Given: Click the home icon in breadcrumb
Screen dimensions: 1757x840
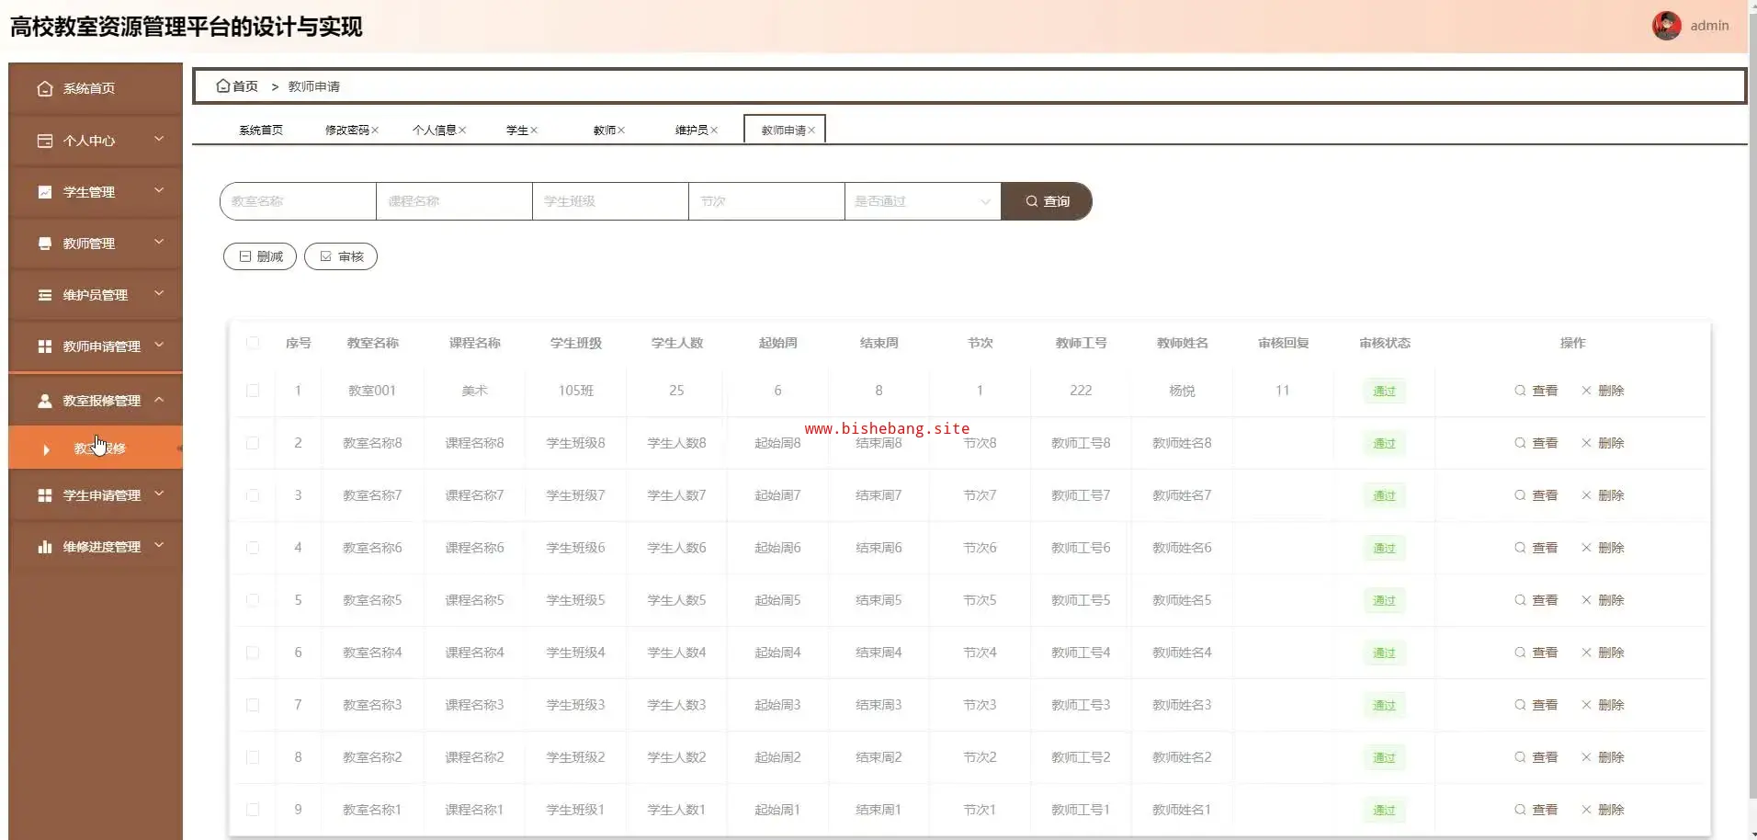Looking at the screenshot, I should click(x=222, y=86).
